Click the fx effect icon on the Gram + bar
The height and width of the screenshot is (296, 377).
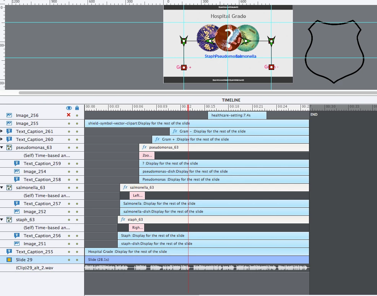click(x=157, y=139)
